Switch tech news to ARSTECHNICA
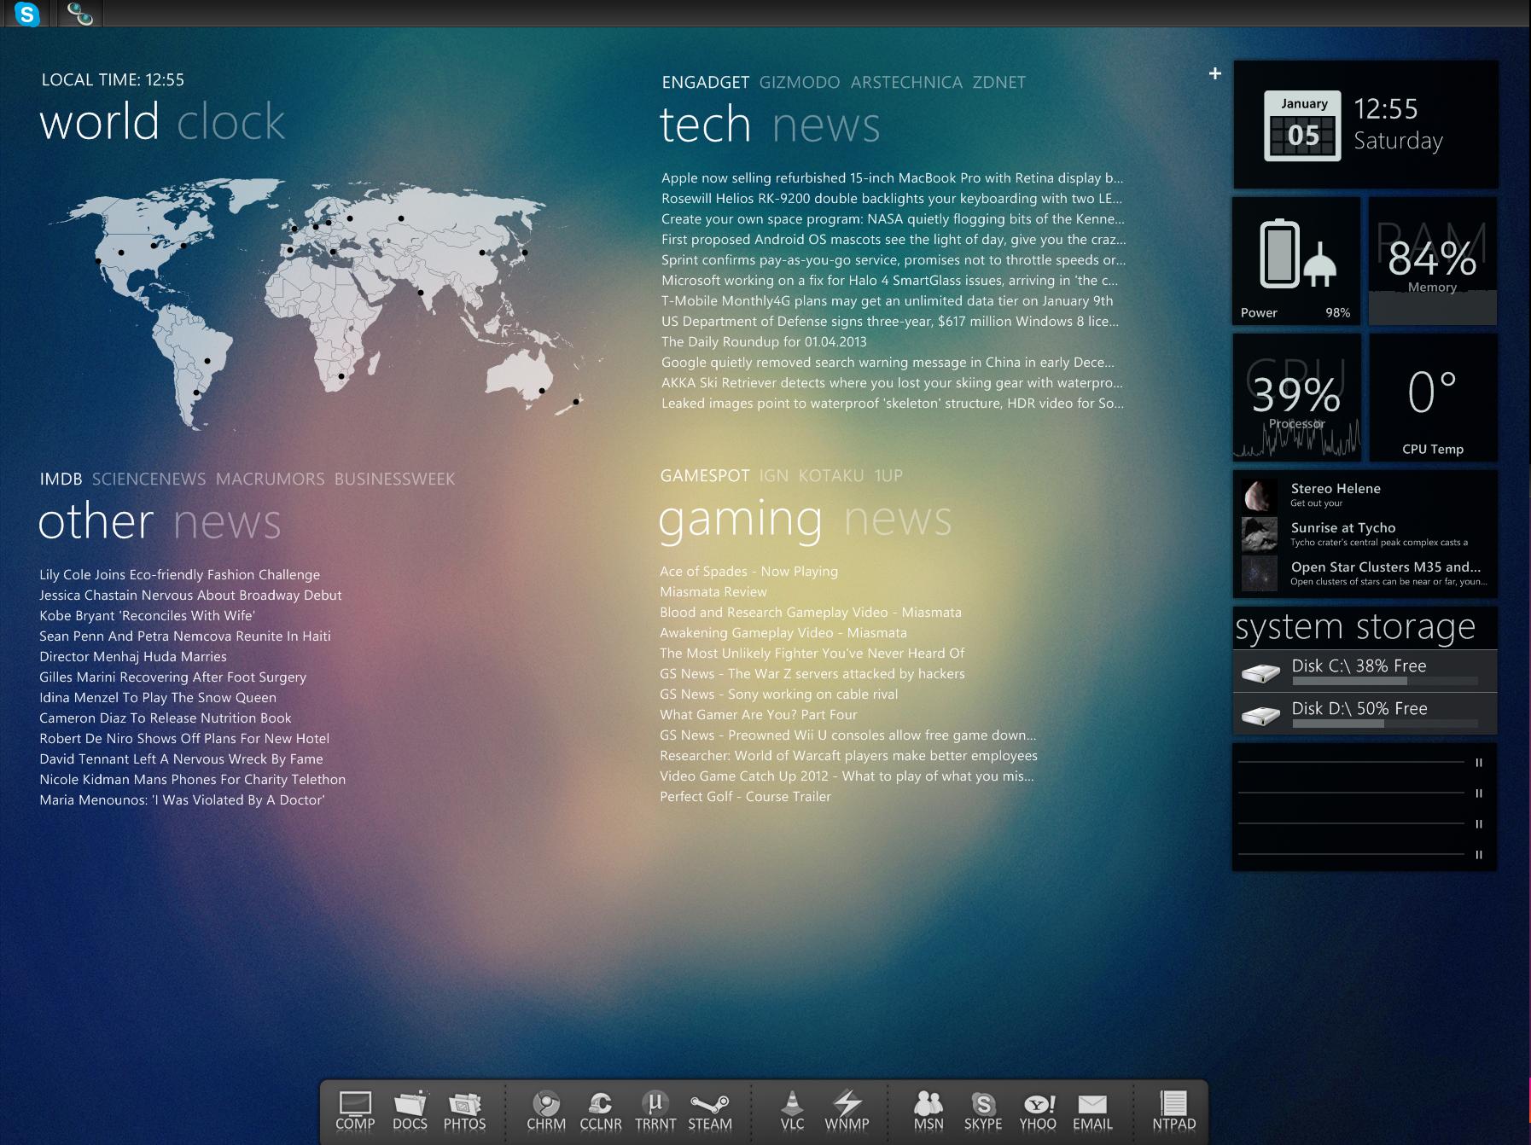Screen dimensions: 1531x1145 [906, 83]
